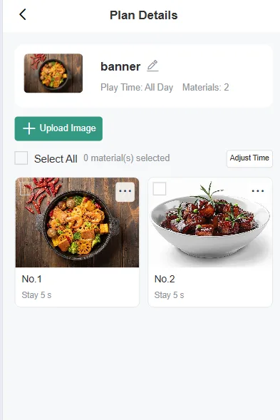Screen dimensions: 280x420
Task: Click the No.2 material label
Action: 165,279
